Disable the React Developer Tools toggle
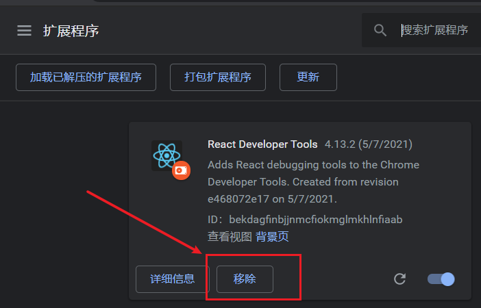The image size is (481, 308). (x=441, y=279)
